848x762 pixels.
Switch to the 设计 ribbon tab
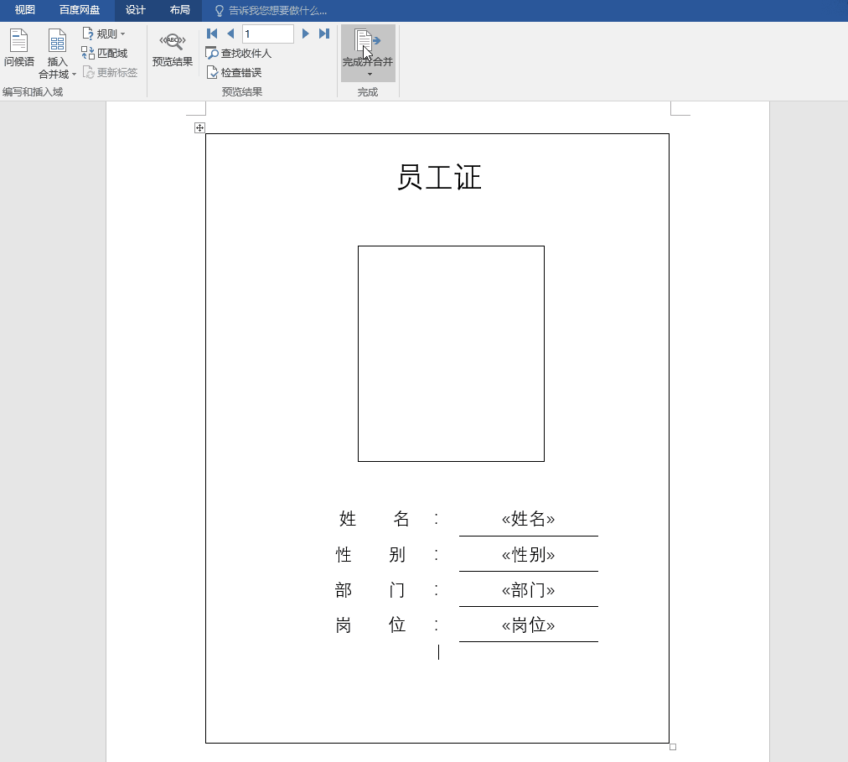coord(135,11)
